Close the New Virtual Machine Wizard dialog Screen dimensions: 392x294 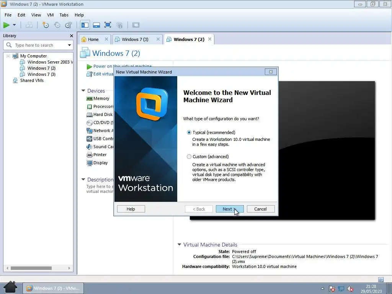click(271, 72)
